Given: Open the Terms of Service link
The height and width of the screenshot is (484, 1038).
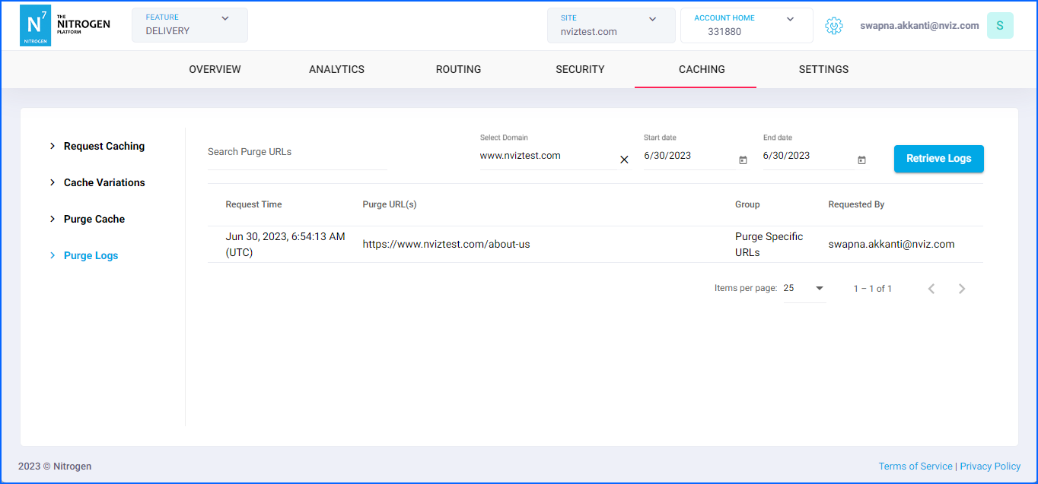Looking at the screenshot, I should click(915, 466).
